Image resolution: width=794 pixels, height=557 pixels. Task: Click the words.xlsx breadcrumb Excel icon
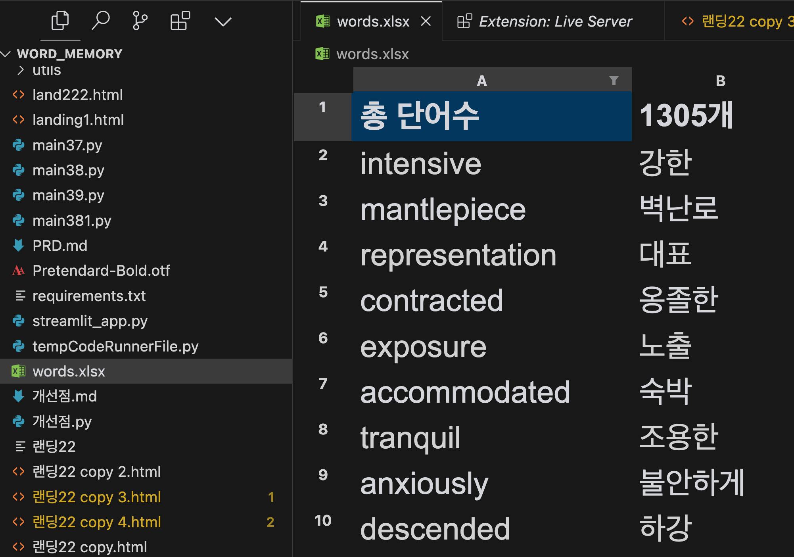(322, 54)
